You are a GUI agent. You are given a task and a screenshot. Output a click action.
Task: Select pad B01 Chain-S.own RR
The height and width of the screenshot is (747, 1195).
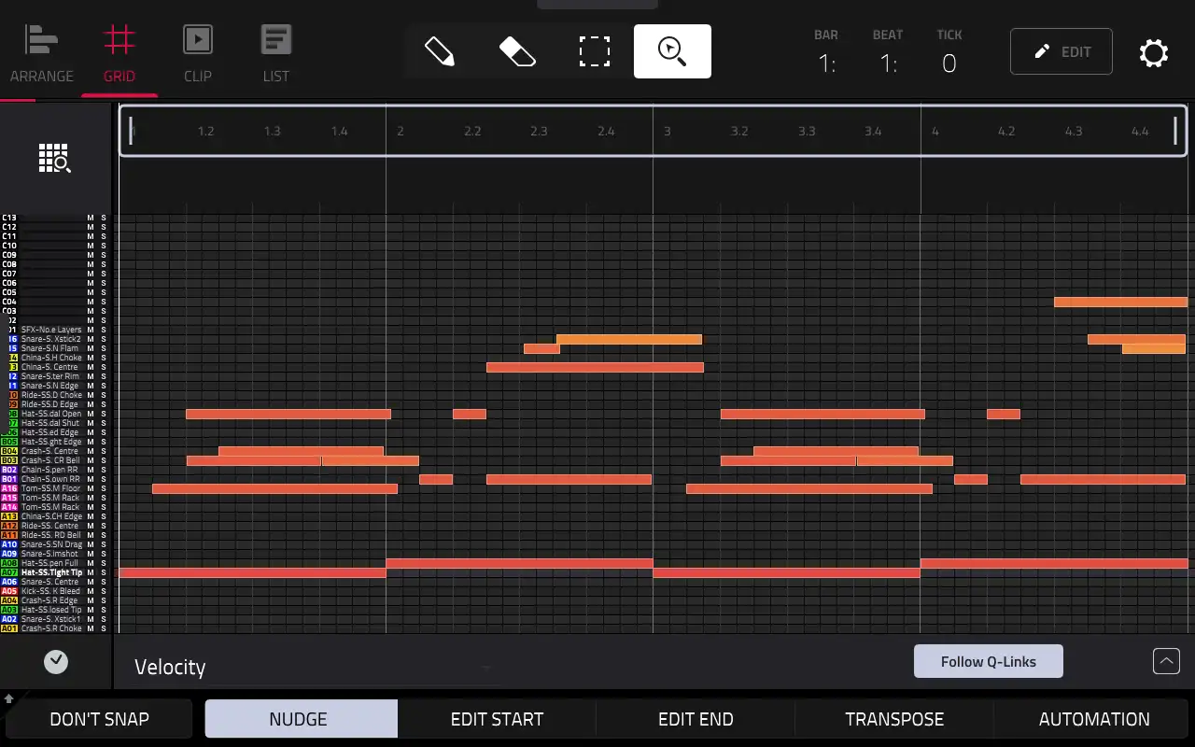pyautogui.click(x=42, y=479)
